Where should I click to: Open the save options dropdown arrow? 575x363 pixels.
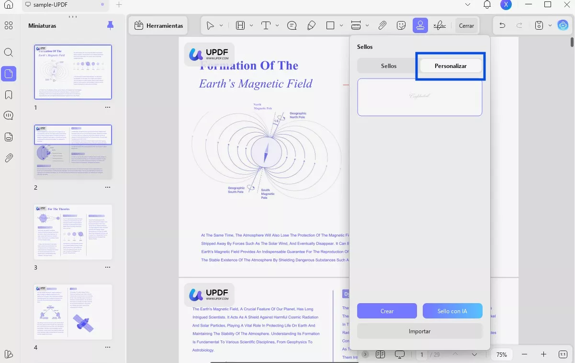click(550, 25)
